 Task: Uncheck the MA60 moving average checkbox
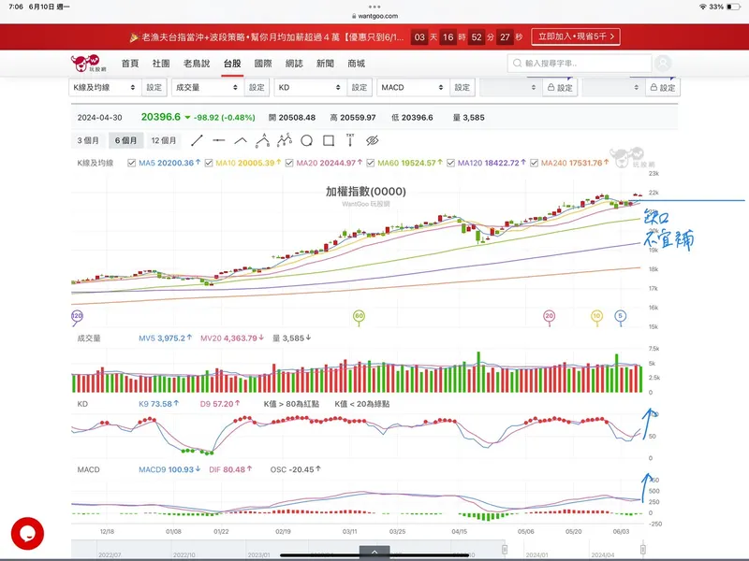(370, 163)
